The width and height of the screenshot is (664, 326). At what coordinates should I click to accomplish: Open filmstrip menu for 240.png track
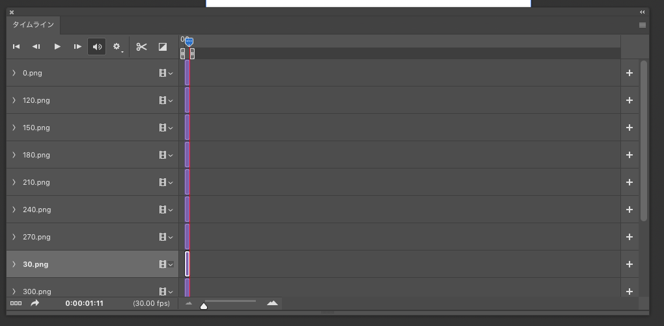coord(166,210)
